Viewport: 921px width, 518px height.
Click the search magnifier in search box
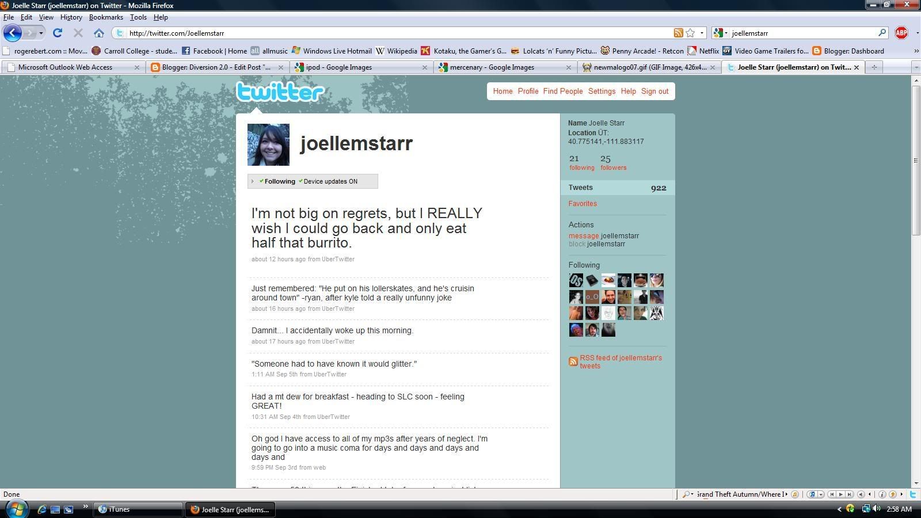(x=881, y=33)
